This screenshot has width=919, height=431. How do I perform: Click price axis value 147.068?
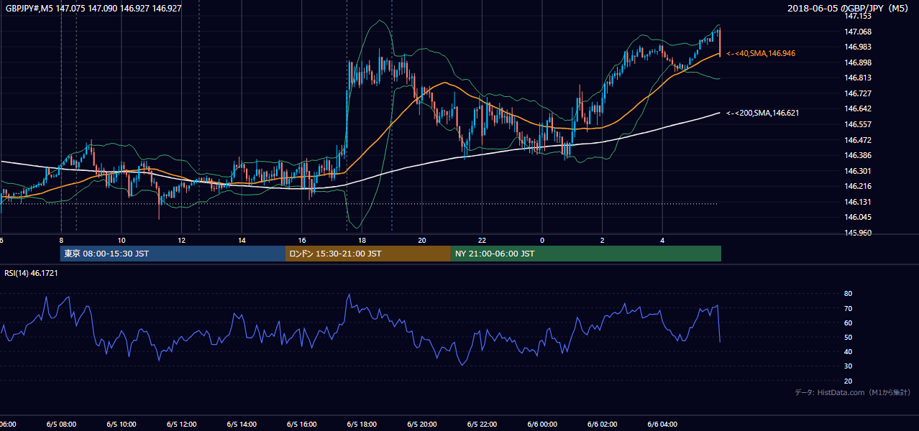click(x=859, y=32)
